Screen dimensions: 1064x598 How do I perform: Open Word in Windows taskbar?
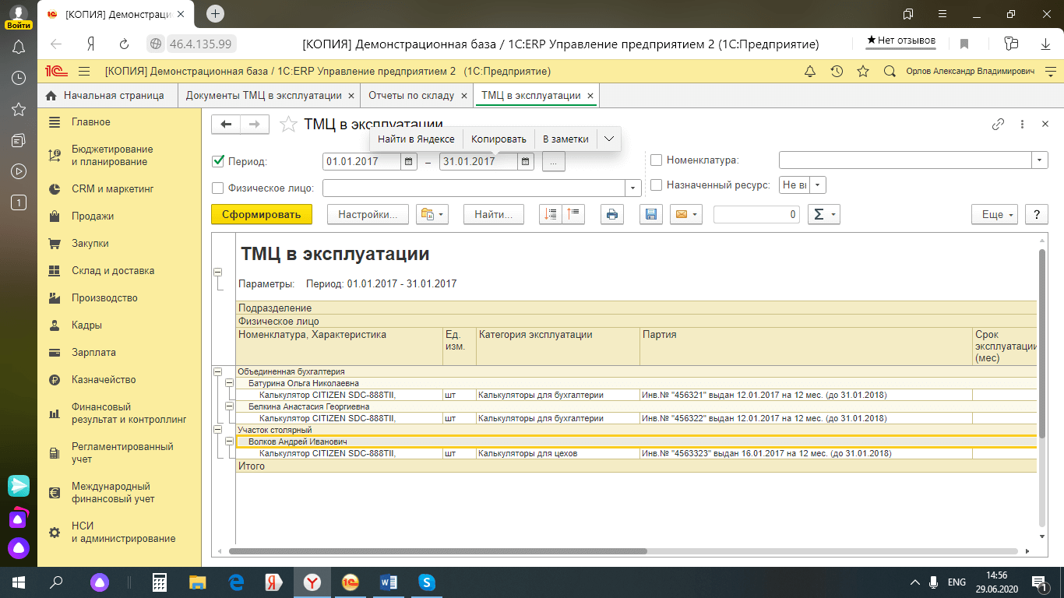[388, 582]
